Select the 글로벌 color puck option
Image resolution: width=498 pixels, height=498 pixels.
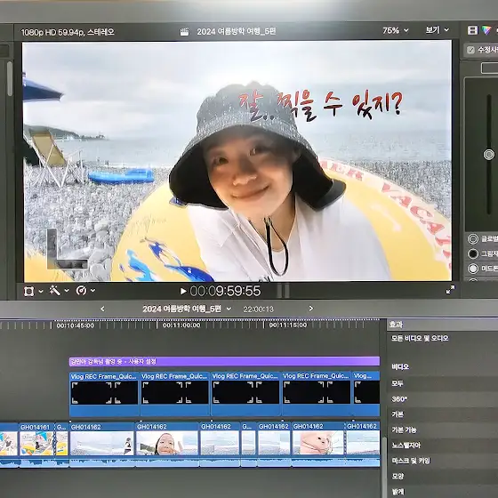click(x=473, y=239)
